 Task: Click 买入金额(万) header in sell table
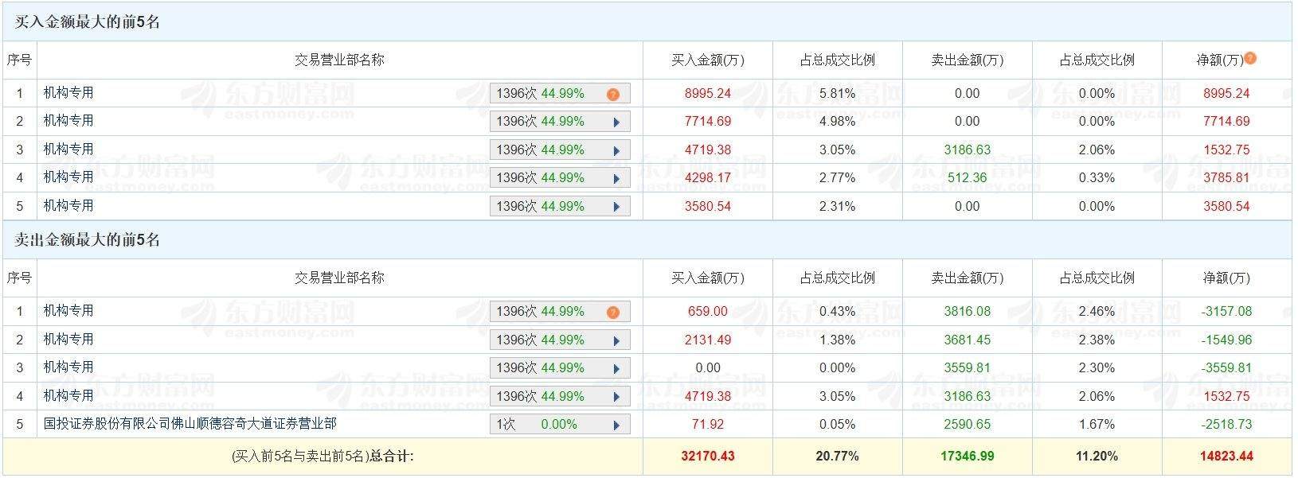pos(708,278)
